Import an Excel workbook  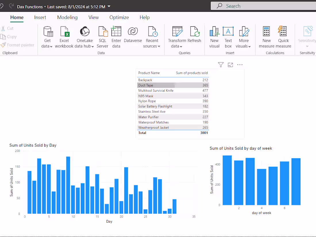point(64,36)
